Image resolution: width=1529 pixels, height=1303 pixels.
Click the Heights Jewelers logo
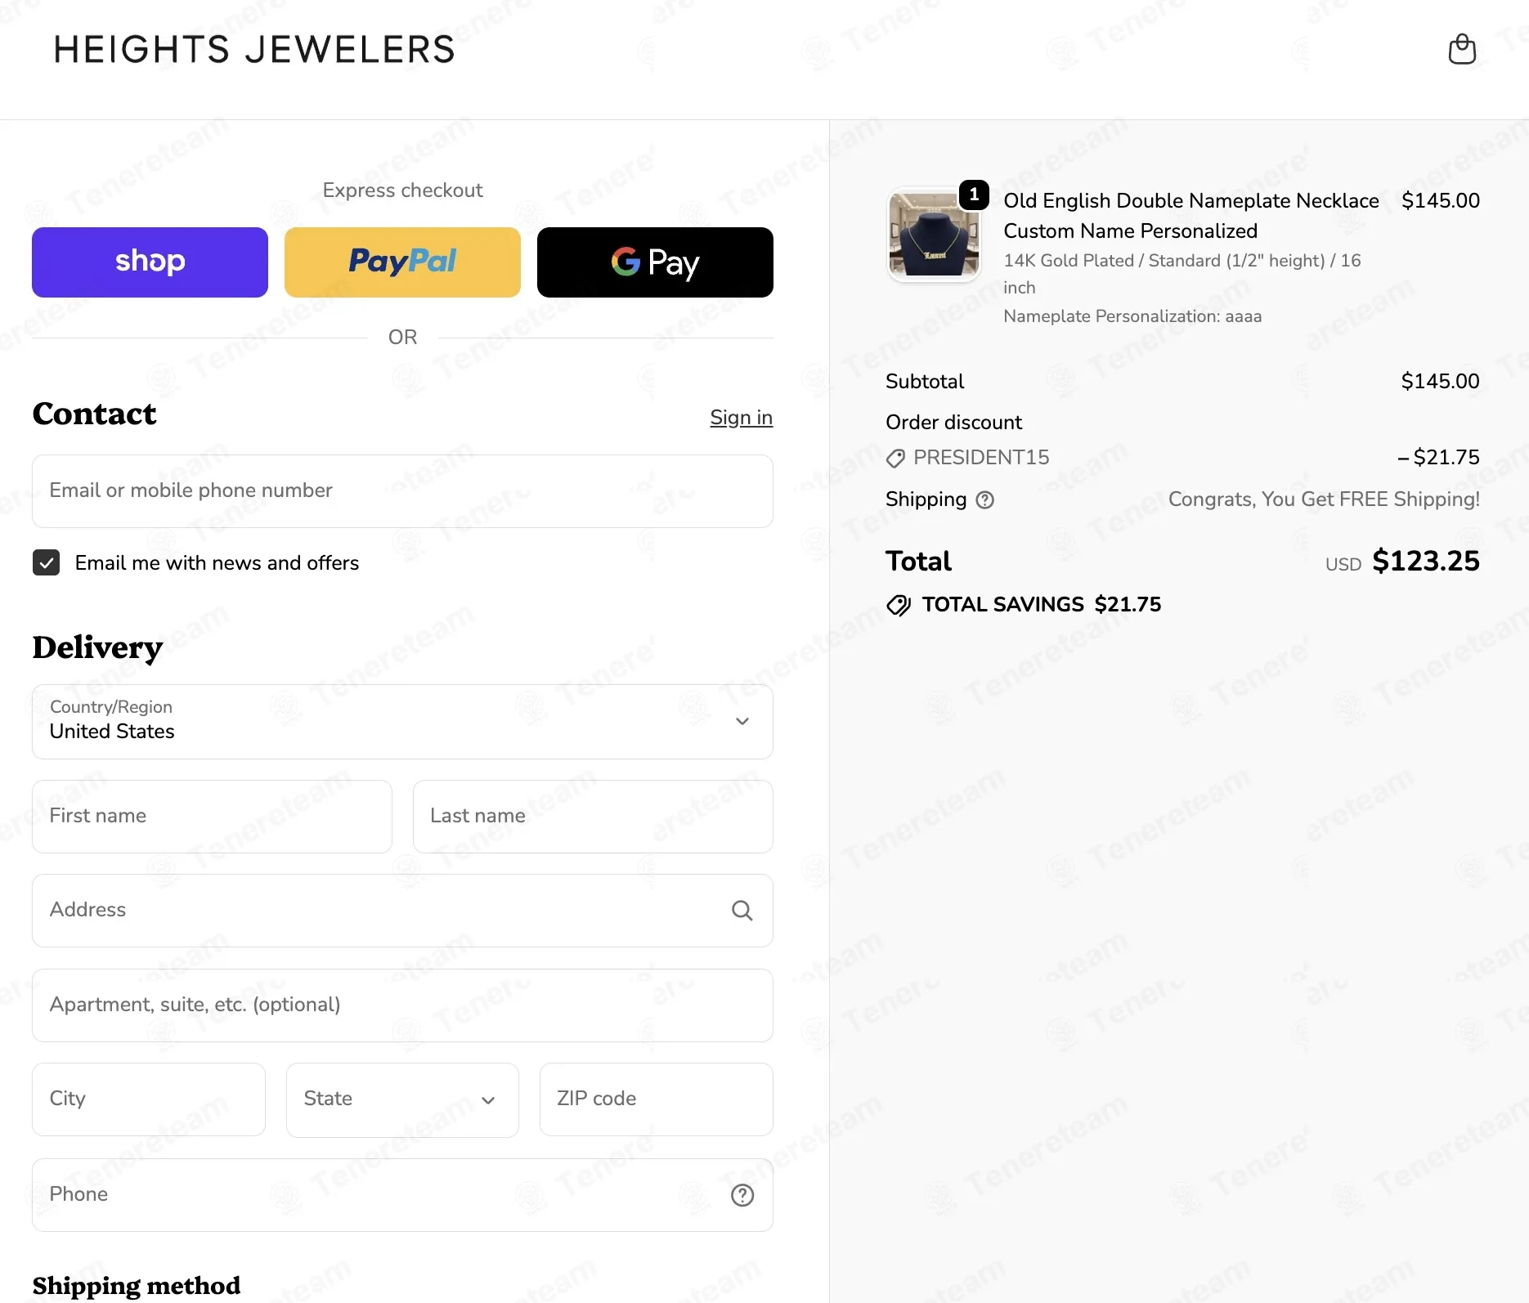click(254, 50)
